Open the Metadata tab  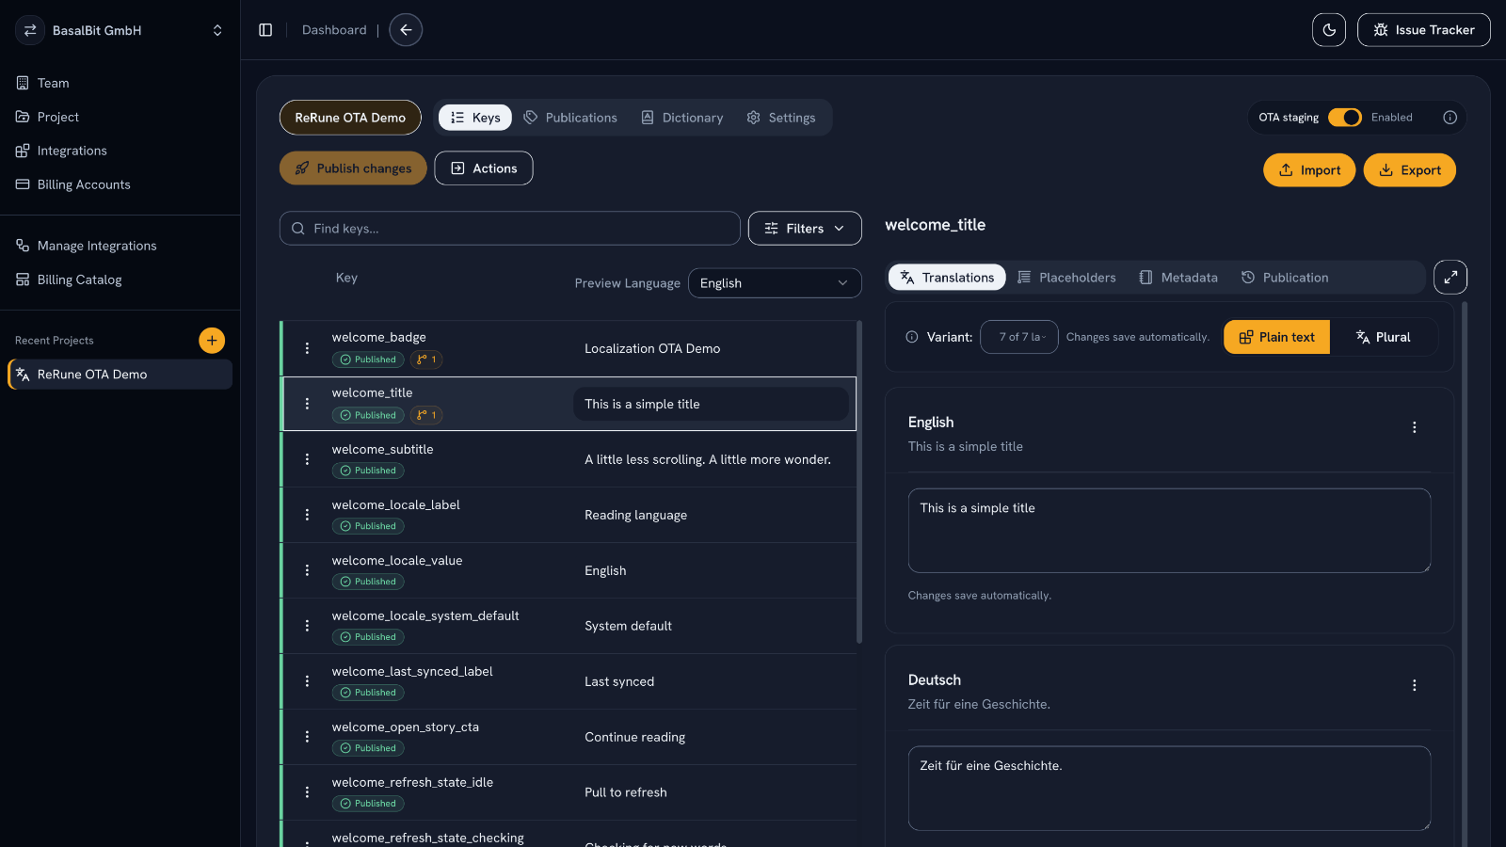coord(1178,278)
